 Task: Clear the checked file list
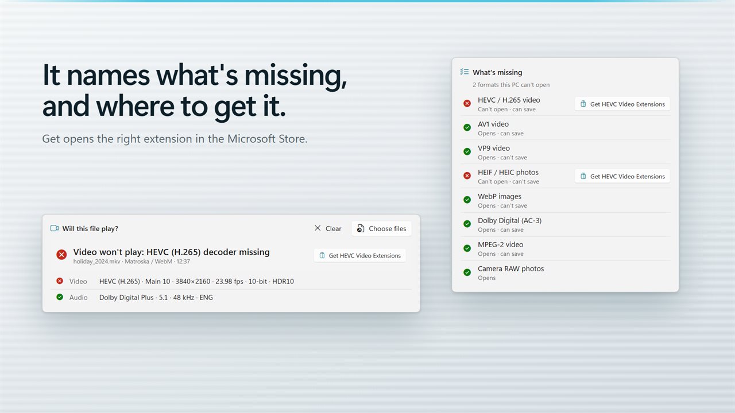pyautogui.click(x=328, y=228)
